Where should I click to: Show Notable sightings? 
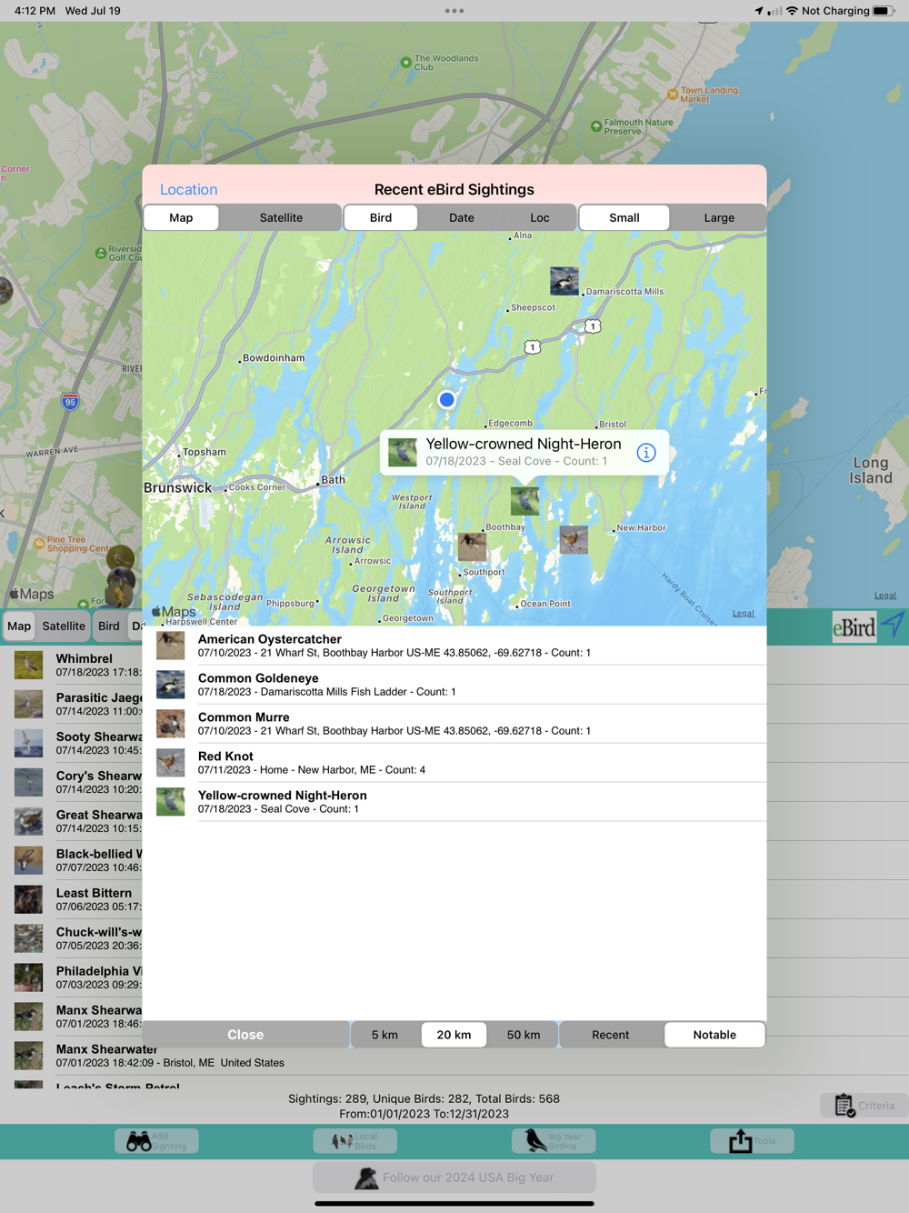pyautogui.click(x=714, y=1035)
